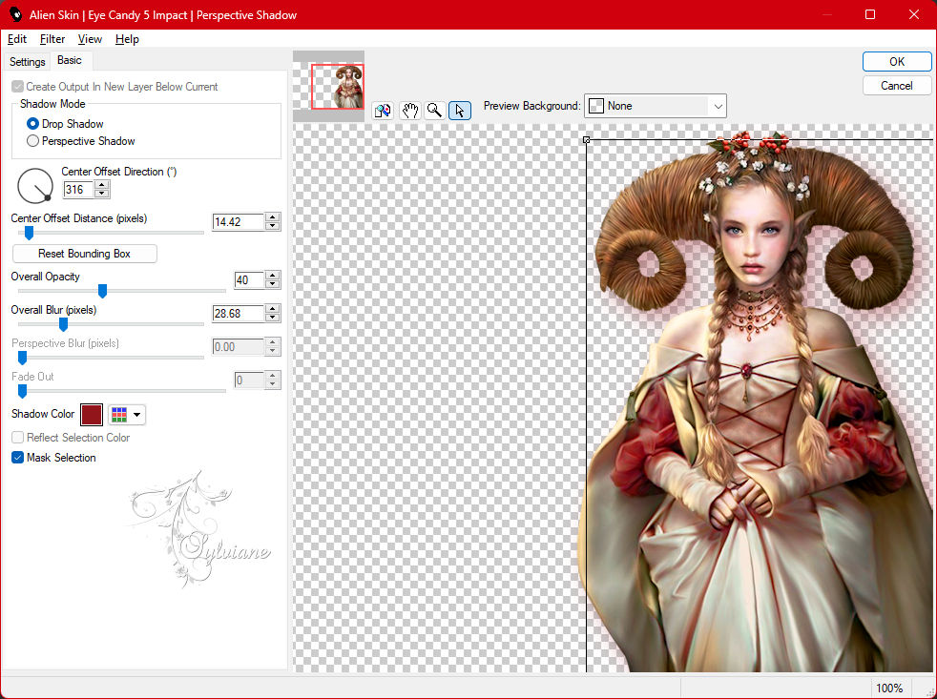937x699 pixels.
Task: Toggle Create Output In New Layer checkbox
Action: (18, 87)
